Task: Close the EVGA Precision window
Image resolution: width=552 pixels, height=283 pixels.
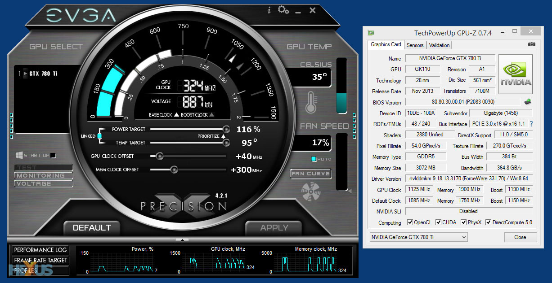Action: (x=313, y=10)
